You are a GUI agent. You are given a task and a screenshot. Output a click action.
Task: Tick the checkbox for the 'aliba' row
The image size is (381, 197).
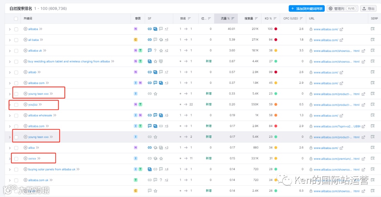(16, 148)
